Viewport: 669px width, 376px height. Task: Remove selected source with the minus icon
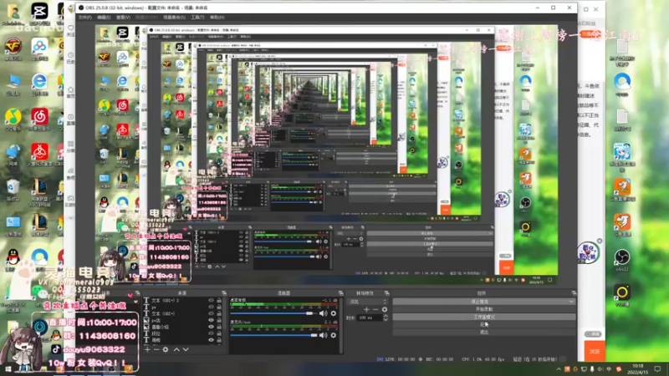tap(156, 349)
